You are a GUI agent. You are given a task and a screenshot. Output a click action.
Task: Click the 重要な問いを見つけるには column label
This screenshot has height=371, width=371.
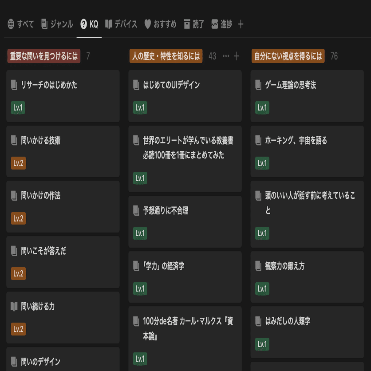pos(43,56)
